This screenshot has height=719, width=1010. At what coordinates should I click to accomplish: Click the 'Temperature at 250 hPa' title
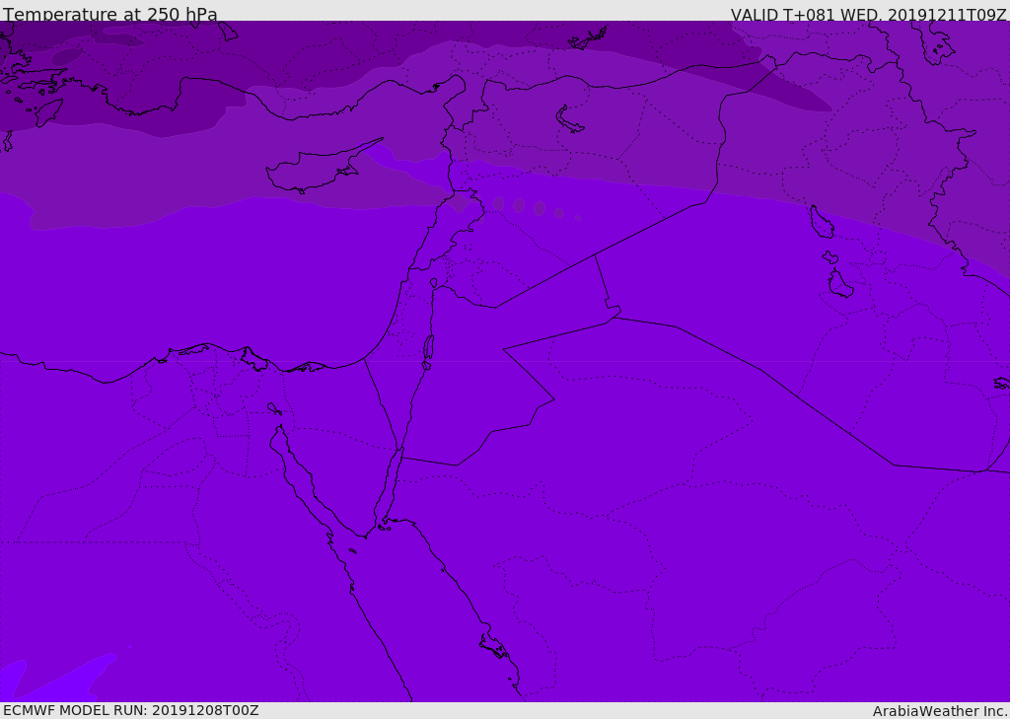coord(110,14)
